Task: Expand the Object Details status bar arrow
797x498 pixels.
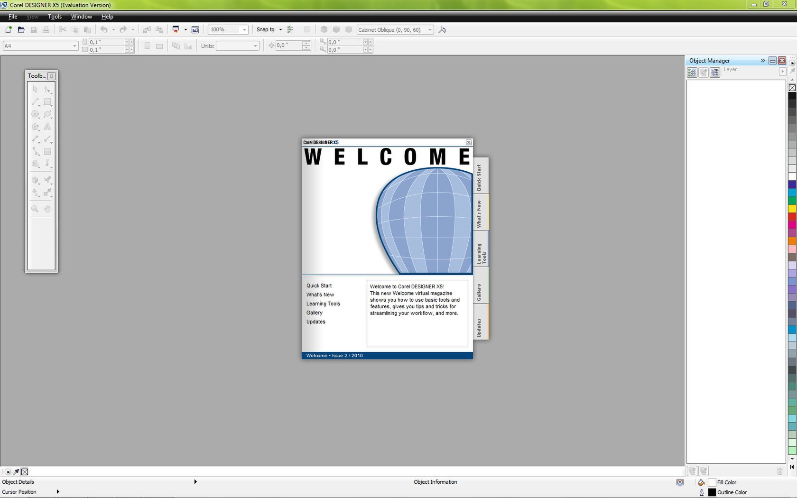Action: [x=195, y=482]
